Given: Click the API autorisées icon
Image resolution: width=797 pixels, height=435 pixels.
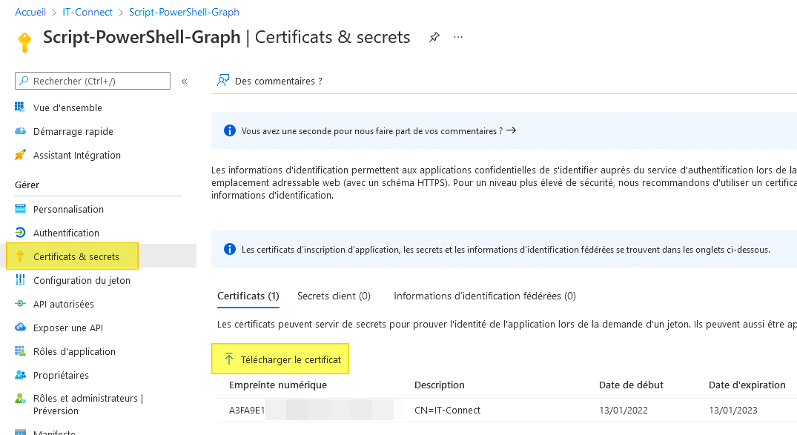Looking at the screenshot, I should 21,304.
